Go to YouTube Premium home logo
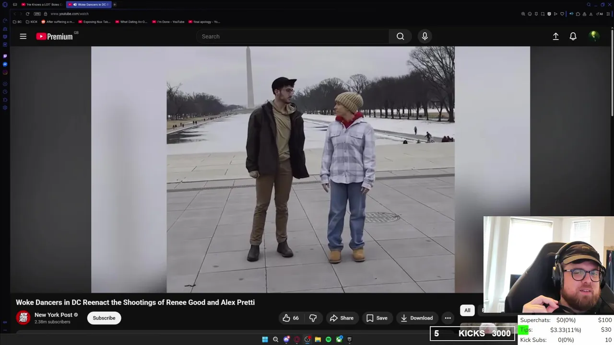This screenshot has height=345, width=614. coord(54,36)
